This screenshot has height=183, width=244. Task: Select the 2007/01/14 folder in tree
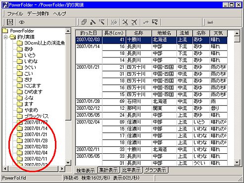(36, 129)
